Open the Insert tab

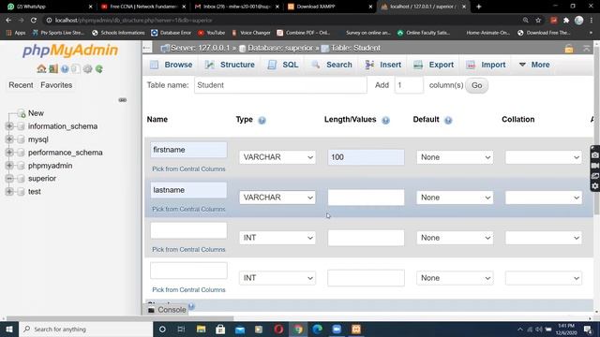382,65
